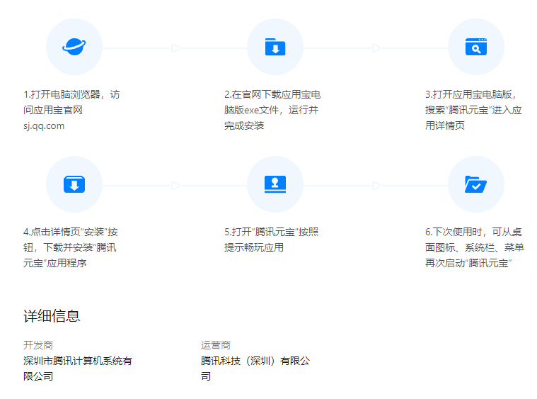Select step 6 text about relaunching from desktop
Image resolution: width=537 pixels, height=399 pixels.
[x=475, y=247]
